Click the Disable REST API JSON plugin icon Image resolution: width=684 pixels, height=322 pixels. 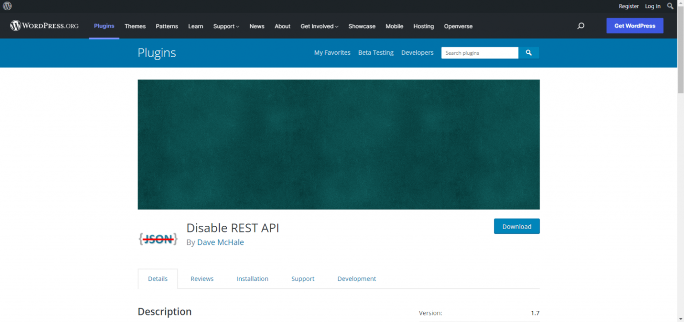[x=158, y=239]
